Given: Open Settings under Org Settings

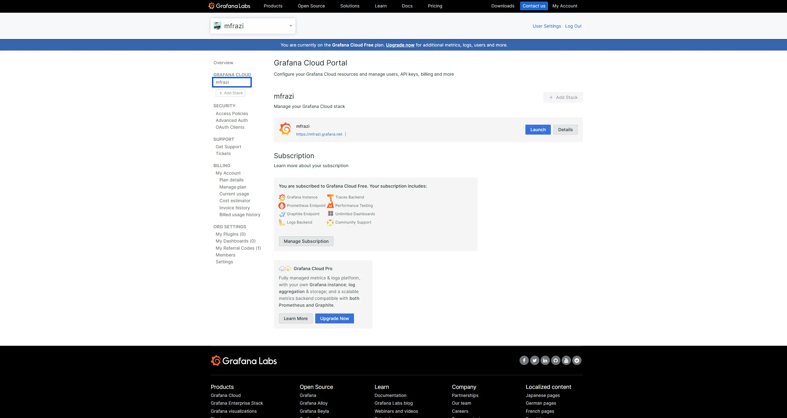Looking at the screenshot, I should point(224,262).
